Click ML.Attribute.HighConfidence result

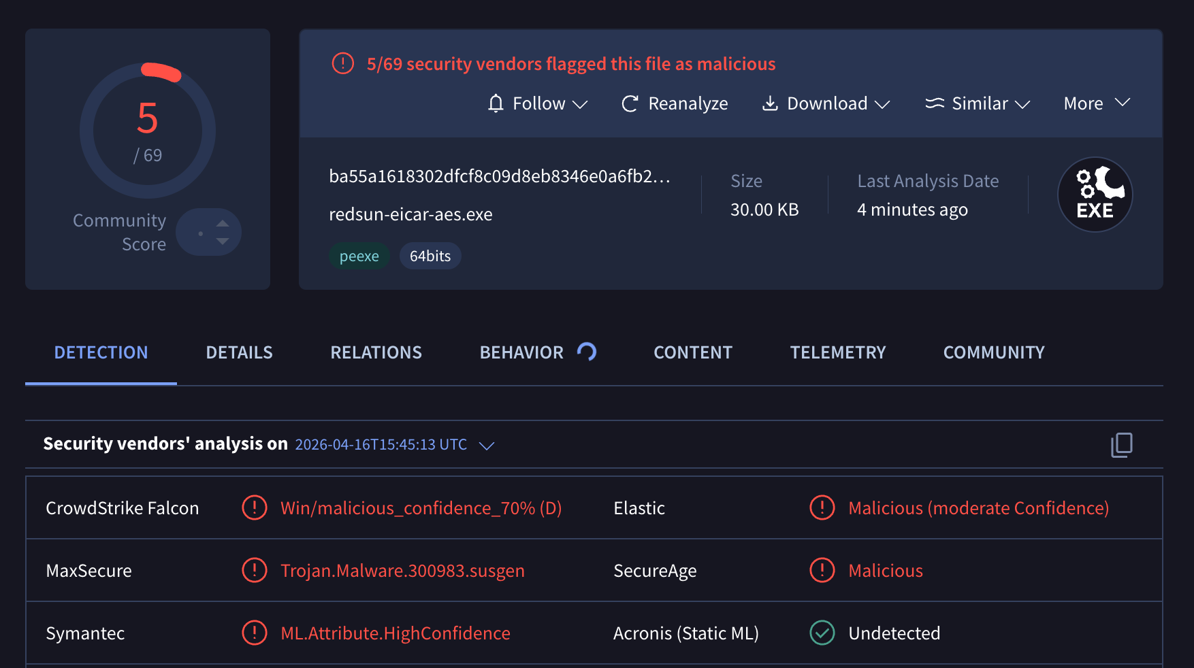[396, 633]
